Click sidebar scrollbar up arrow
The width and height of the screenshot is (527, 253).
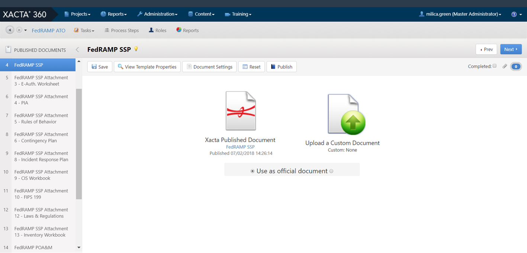point(79,61)
